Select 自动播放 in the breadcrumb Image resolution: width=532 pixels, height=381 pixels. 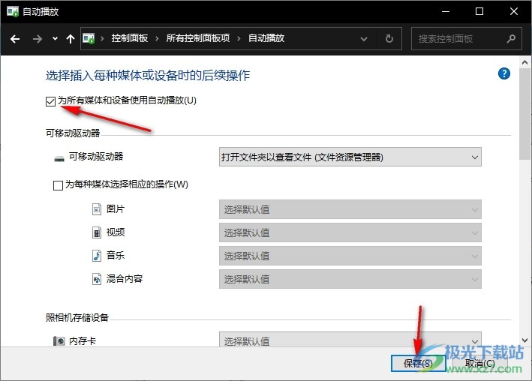click(x=266, y=38)
